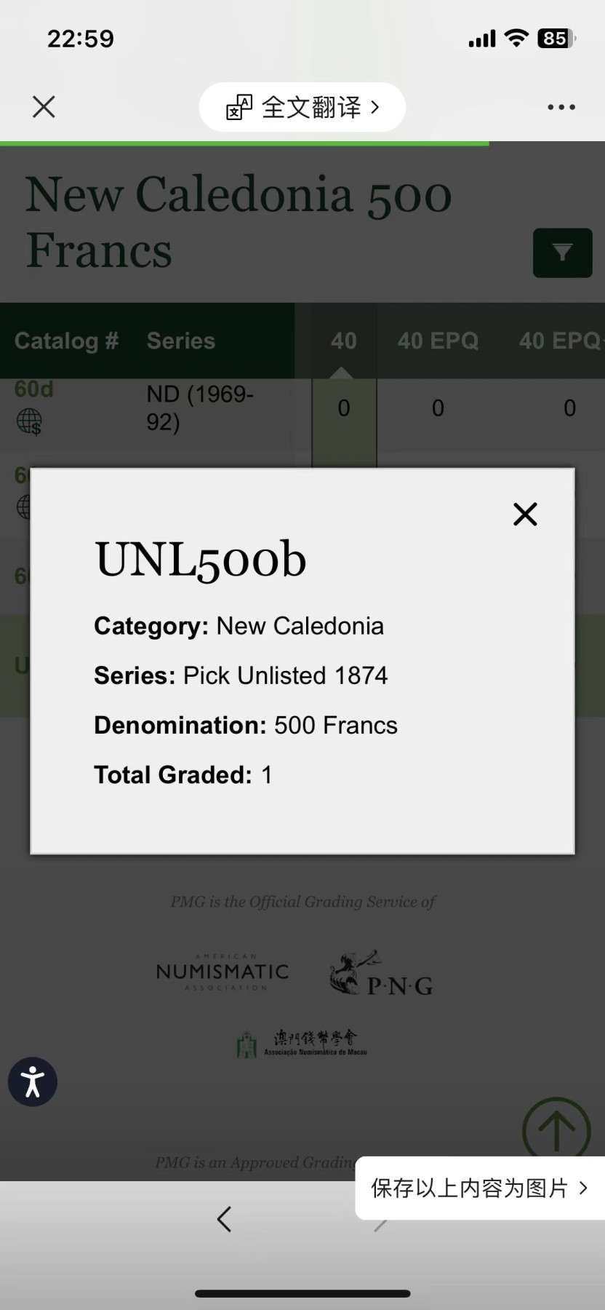The height and width of the screenshot is (1310, 605).
Task: Close the UNL500b details popup
Action: click(525, 515)
